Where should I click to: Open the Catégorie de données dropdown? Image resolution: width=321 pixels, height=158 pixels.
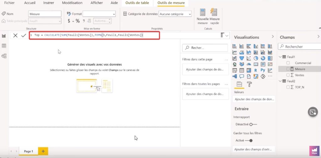[175, 14]
